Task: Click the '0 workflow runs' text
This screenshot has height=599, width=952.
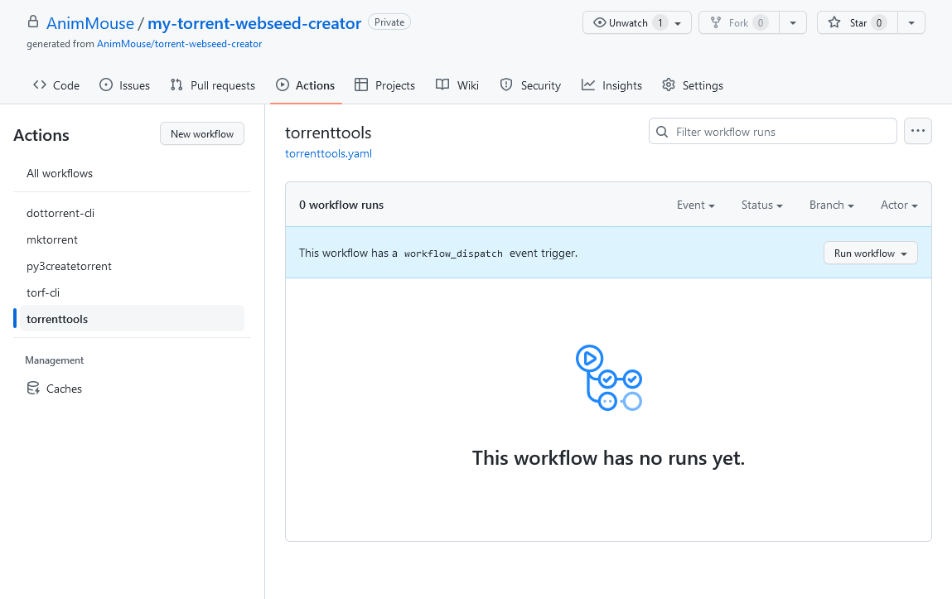Action: tap(341, 205)
